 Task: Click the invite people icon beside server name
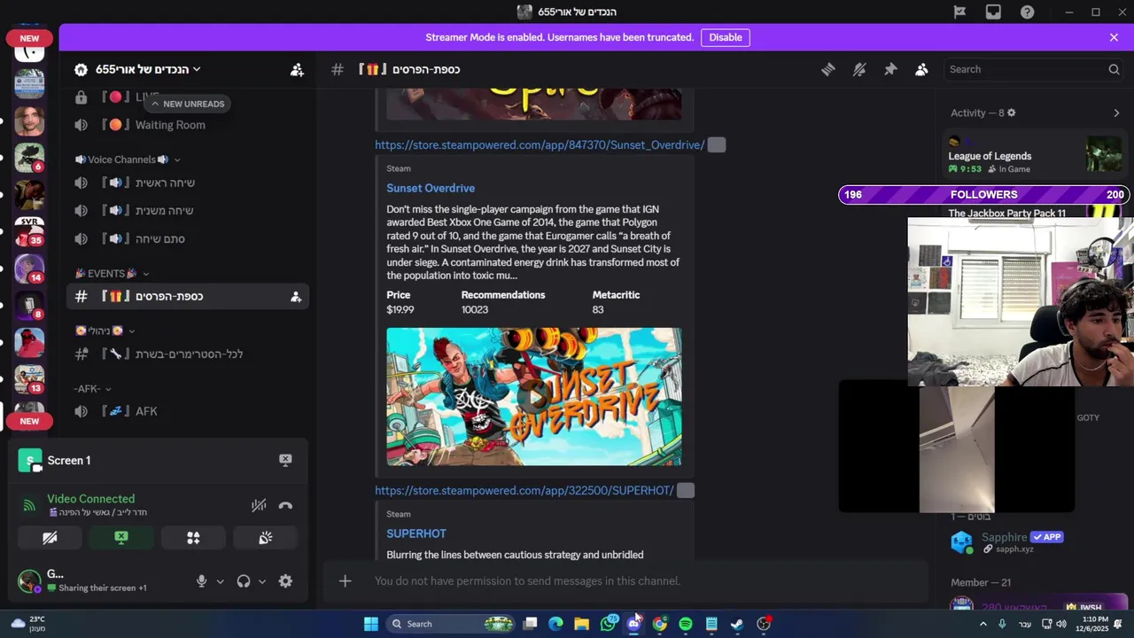click(297, 69)
